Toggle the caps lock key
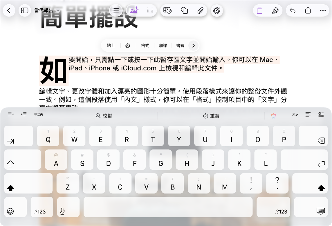Viewport: 332px width, 226px height. 22,160
